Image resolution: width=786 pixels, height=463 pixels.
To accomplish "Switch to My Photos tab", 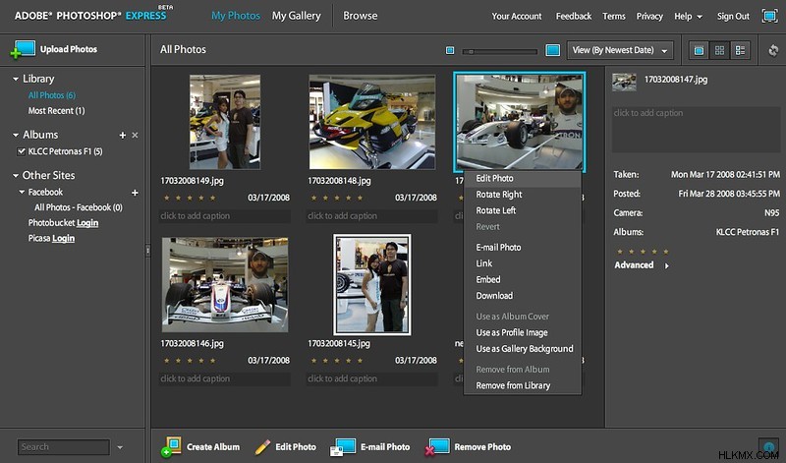I will [x=236, y=16].
